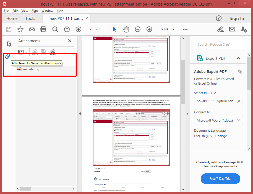The width and height of the screenshot is (253, 194).
Task: Choose the arrow Selection tool
Action: click(114, 29)
